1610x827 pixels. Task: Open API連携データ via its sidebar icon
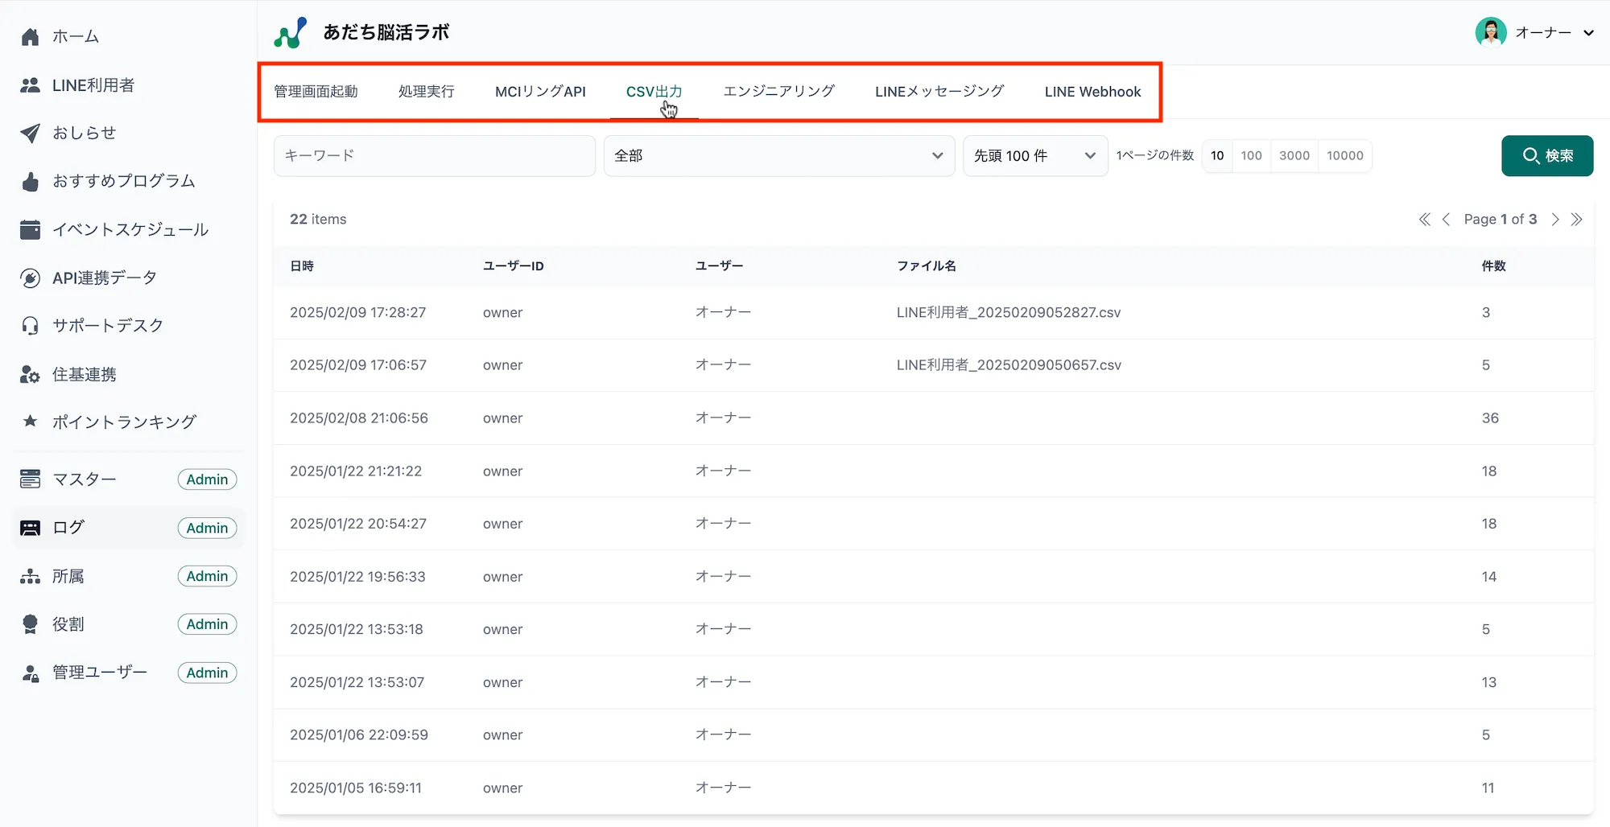[x=30, y=278]
